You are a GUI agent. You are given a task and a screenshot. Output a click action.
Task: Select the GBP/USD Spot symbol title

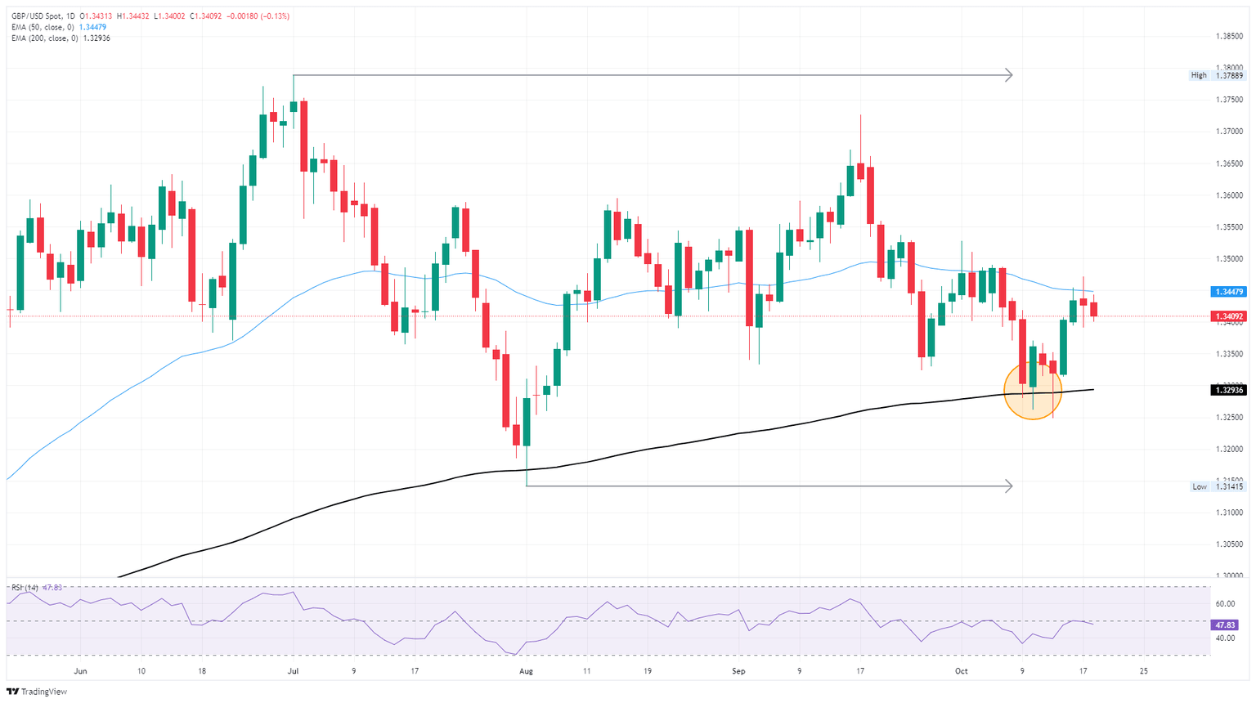(44, 16)
